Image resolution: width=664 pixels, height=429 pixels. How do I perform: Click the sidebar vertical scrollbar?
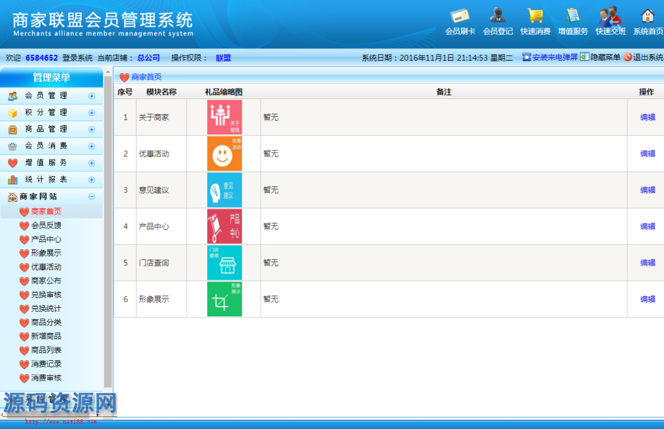(108, 229)
